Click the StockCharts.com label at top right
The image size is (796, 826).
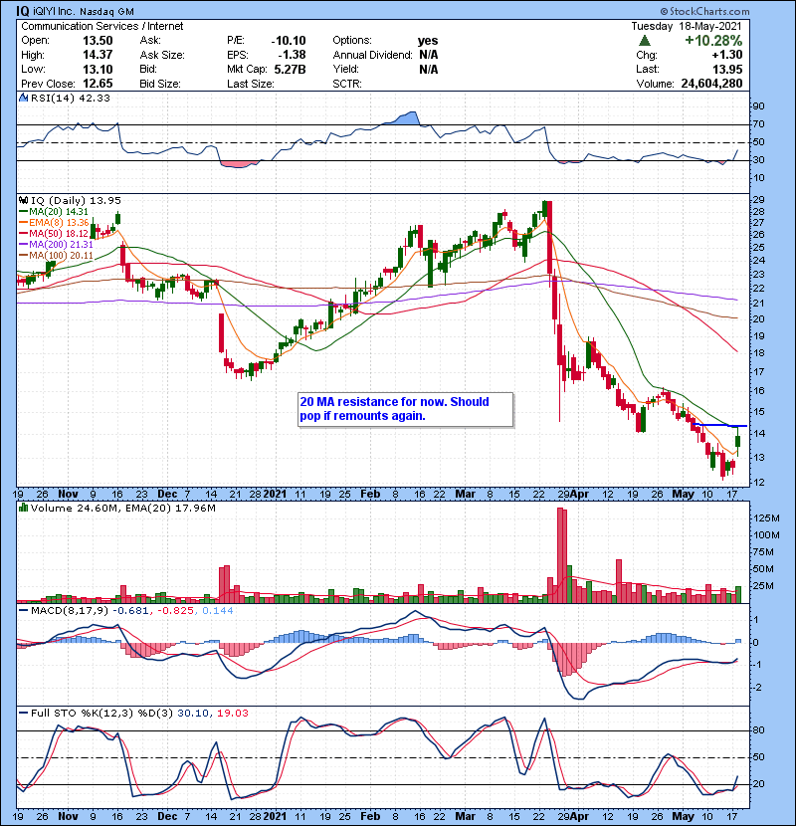[704, 11]
